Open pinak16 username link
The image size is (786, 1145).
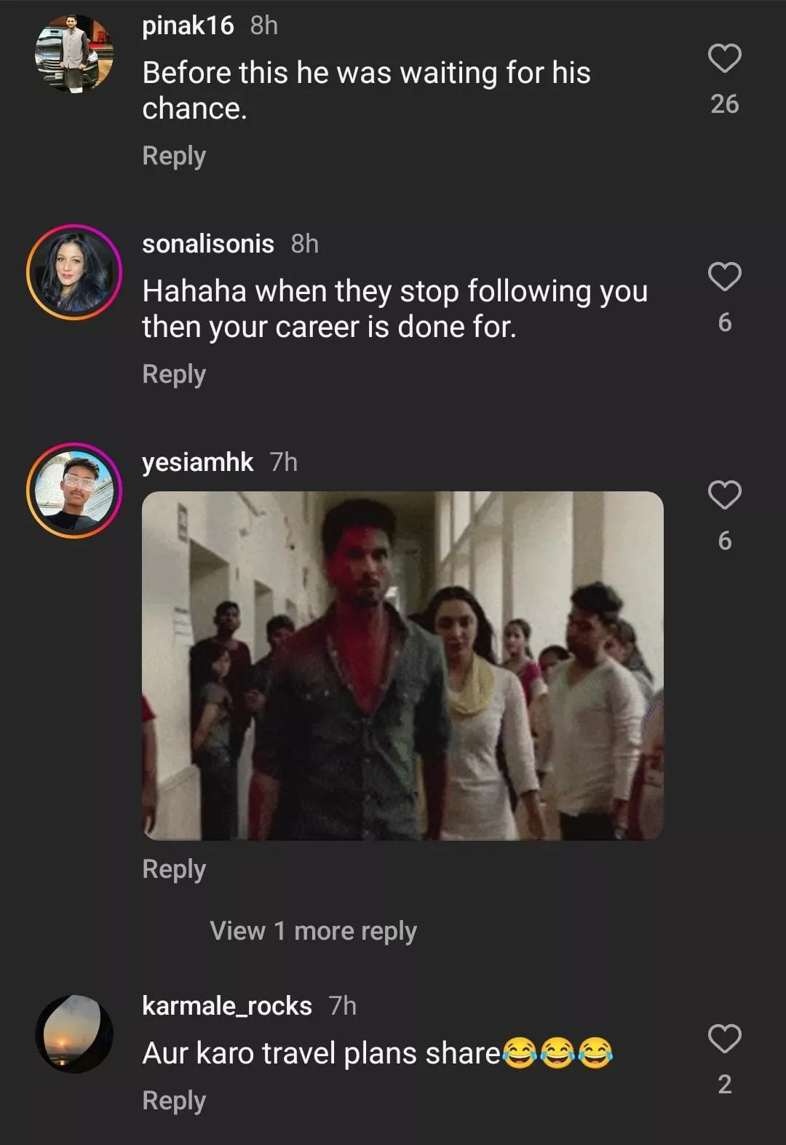point(188,25)
